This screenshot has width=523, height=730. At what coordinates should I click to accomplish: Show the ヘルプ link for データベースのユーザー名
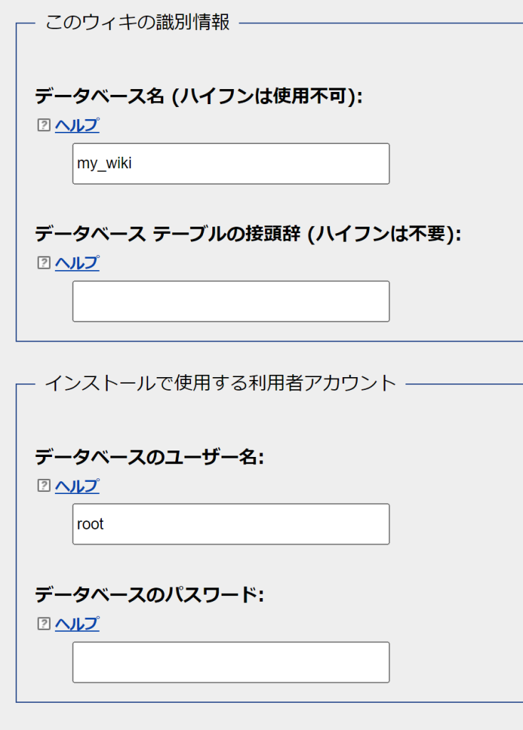click(77, 485)
